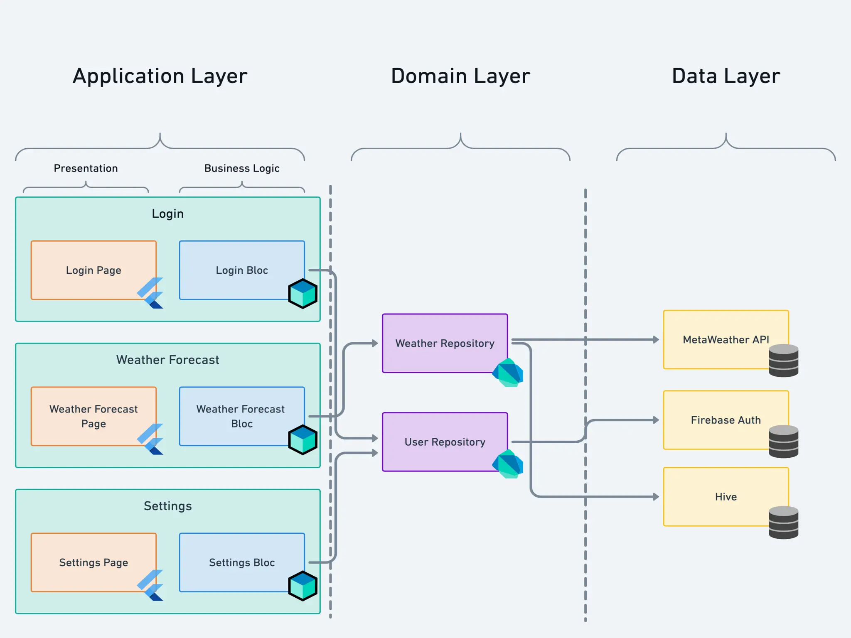Click database icon on Firebase Auth box
The width and height of the screenshot is (851, 638).
[x=783, y=441]
